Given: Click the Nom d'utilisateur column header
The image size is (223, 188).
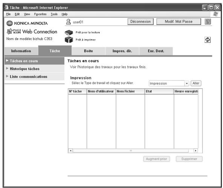Looking at the screenshot, I should [x=101, y=91].
